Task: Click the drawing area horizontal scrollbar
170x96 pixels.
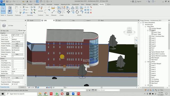Action: (101, 87)
